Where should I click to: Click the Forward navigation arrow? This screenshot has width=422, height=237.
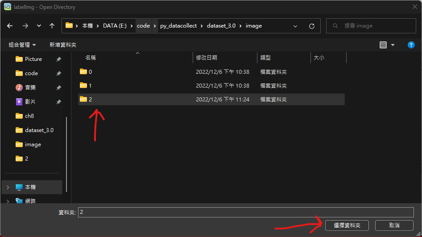click(x=25, y=26)
